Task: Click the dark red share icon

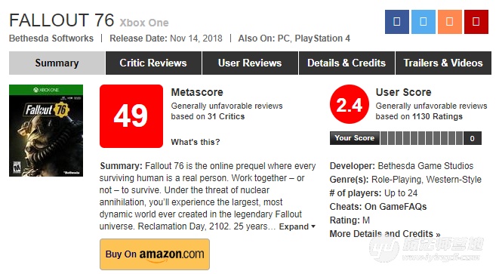Action: (476, 22)
